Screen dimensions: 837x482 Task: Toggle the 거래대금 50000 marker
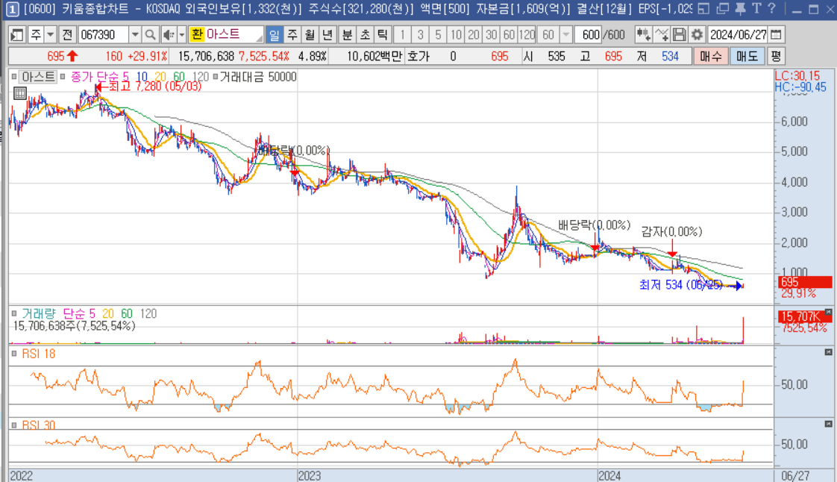click(215, 77)
